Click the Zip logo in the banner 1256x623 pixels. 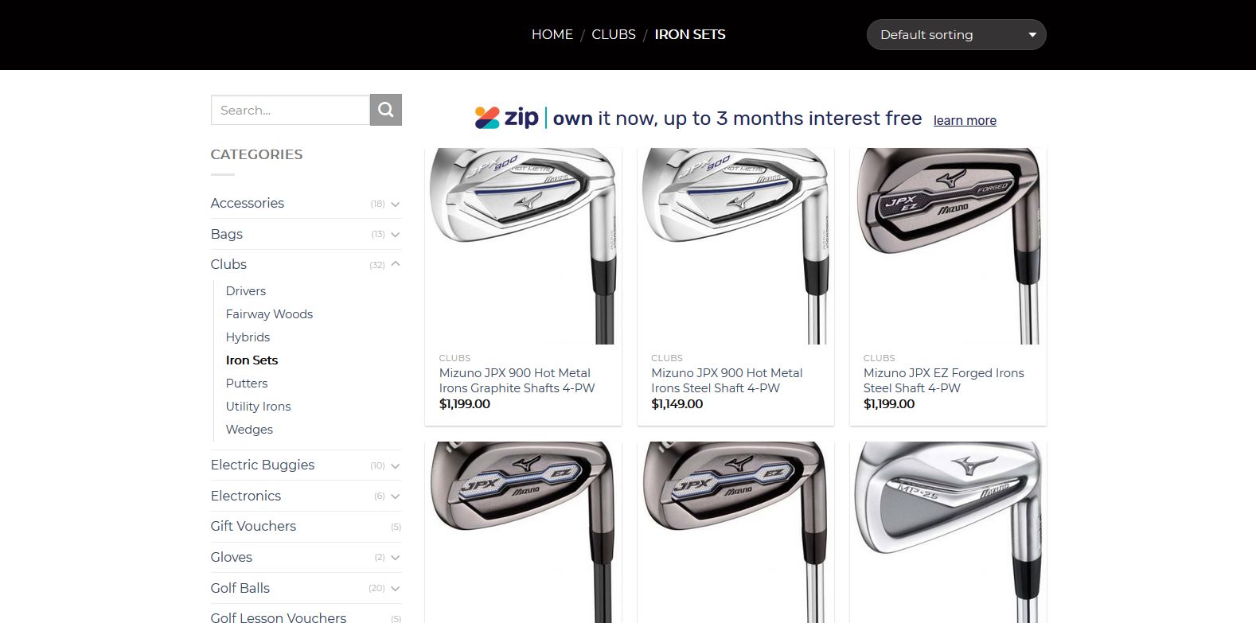pos(507,118)
